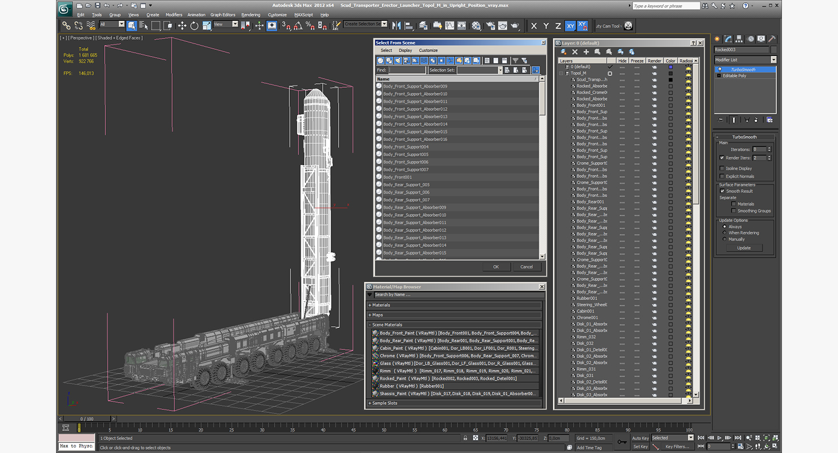This screenshot has width=838, height=453.
Task: Open Display menu in Select From Scene
Action: [x=405, y=50]
